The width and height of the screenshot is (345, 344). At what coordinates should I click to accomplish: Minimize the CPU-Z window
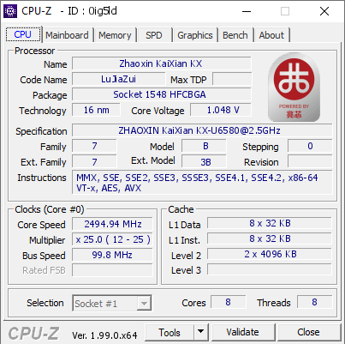tap(247, 11)
